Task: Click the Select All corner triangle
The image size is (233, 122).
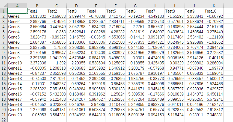Action: (x=4, y=6)
